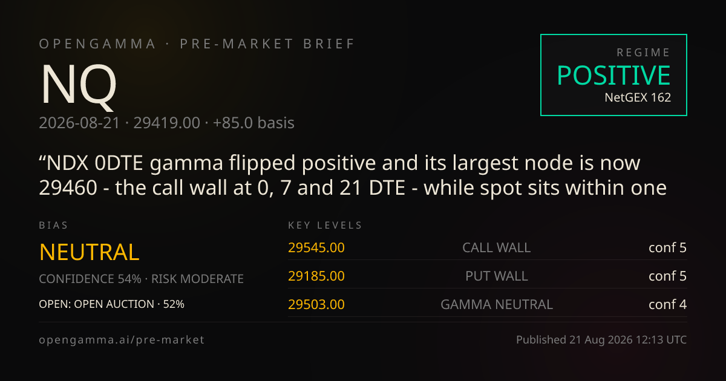Click the POSITIVE regime badge
Screen dimensions: 726x381
point(613,75)
